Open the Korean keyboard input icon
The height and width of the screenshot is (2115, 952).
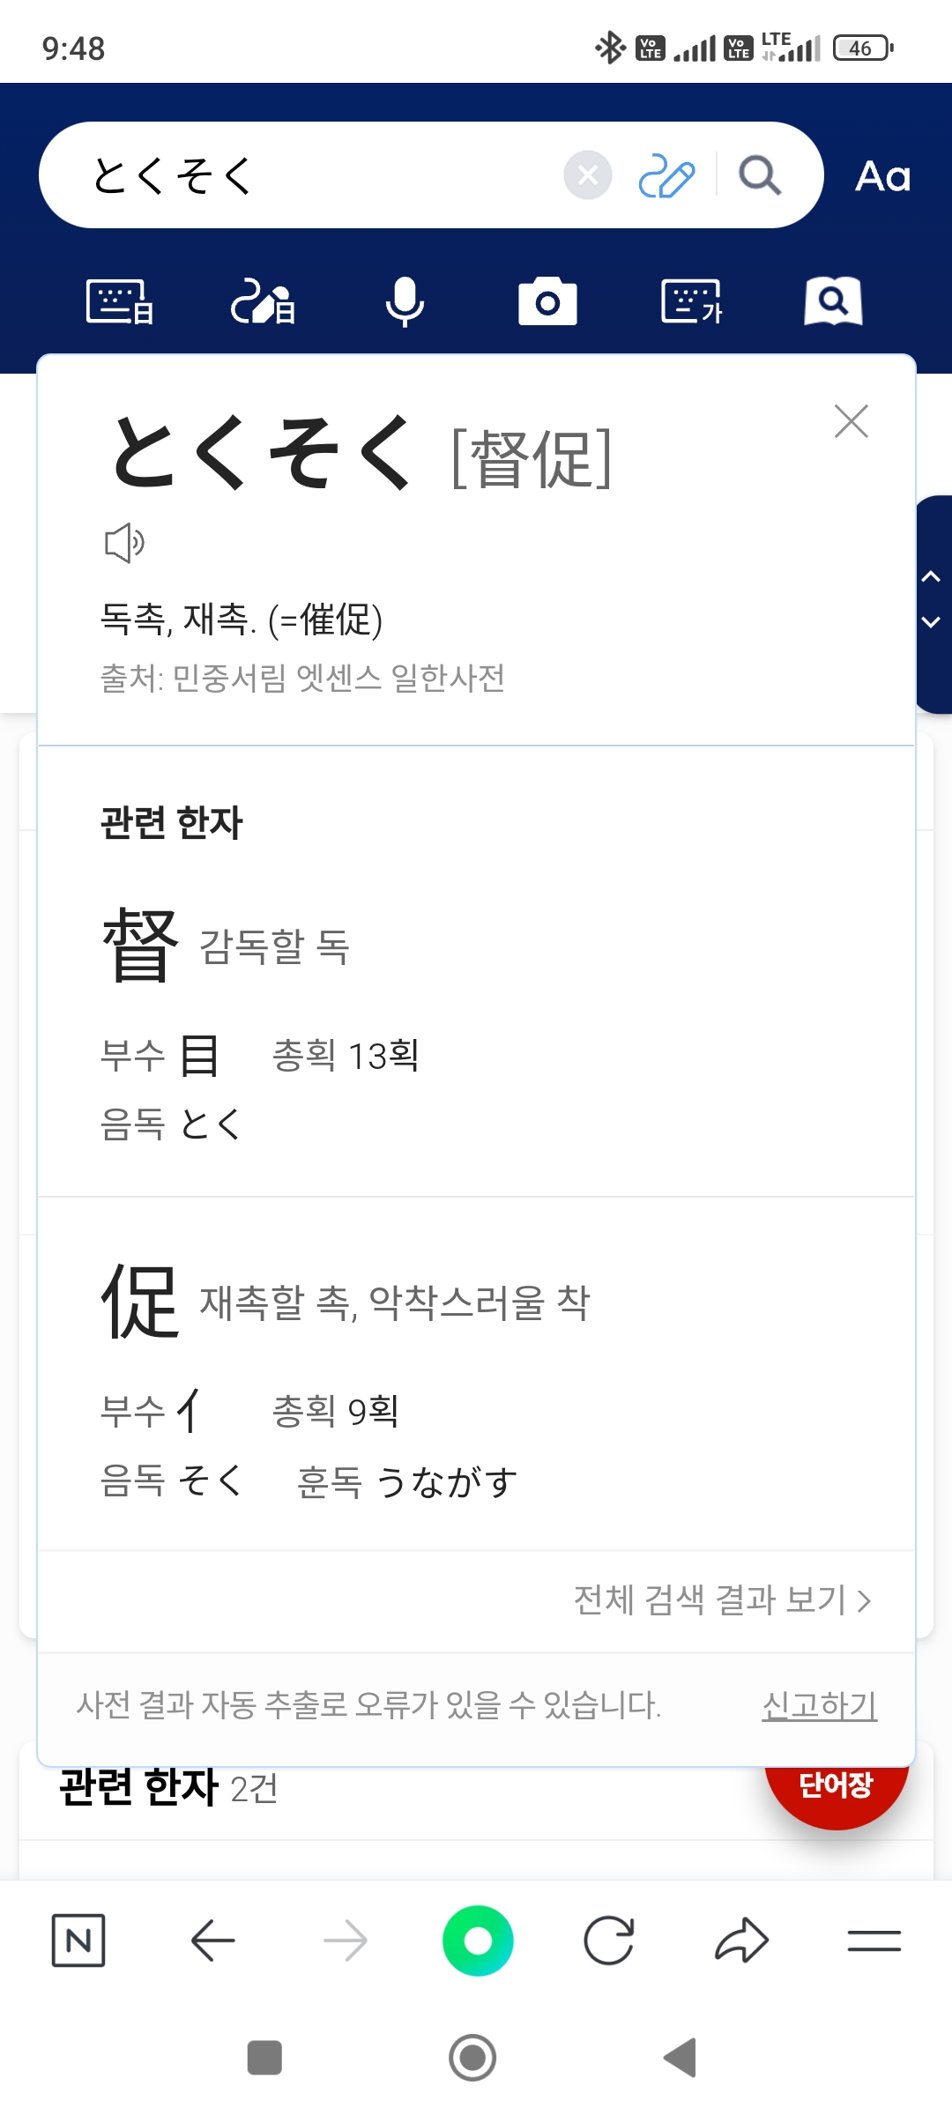(691, 302)
